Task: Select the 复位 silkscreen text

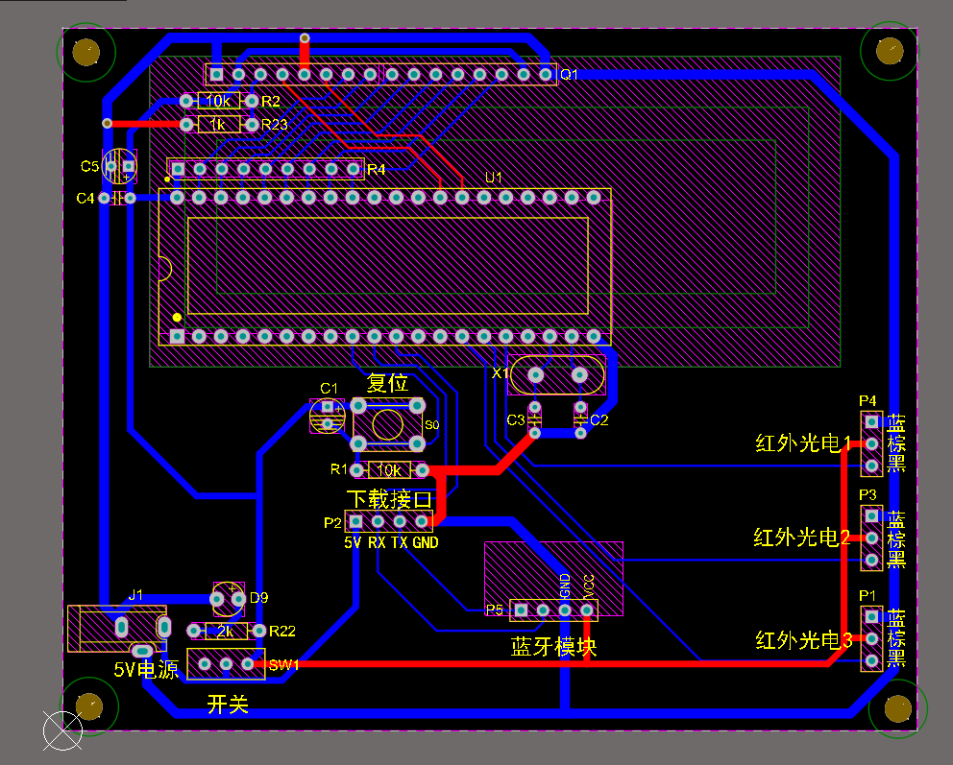Action: [387, 383]
